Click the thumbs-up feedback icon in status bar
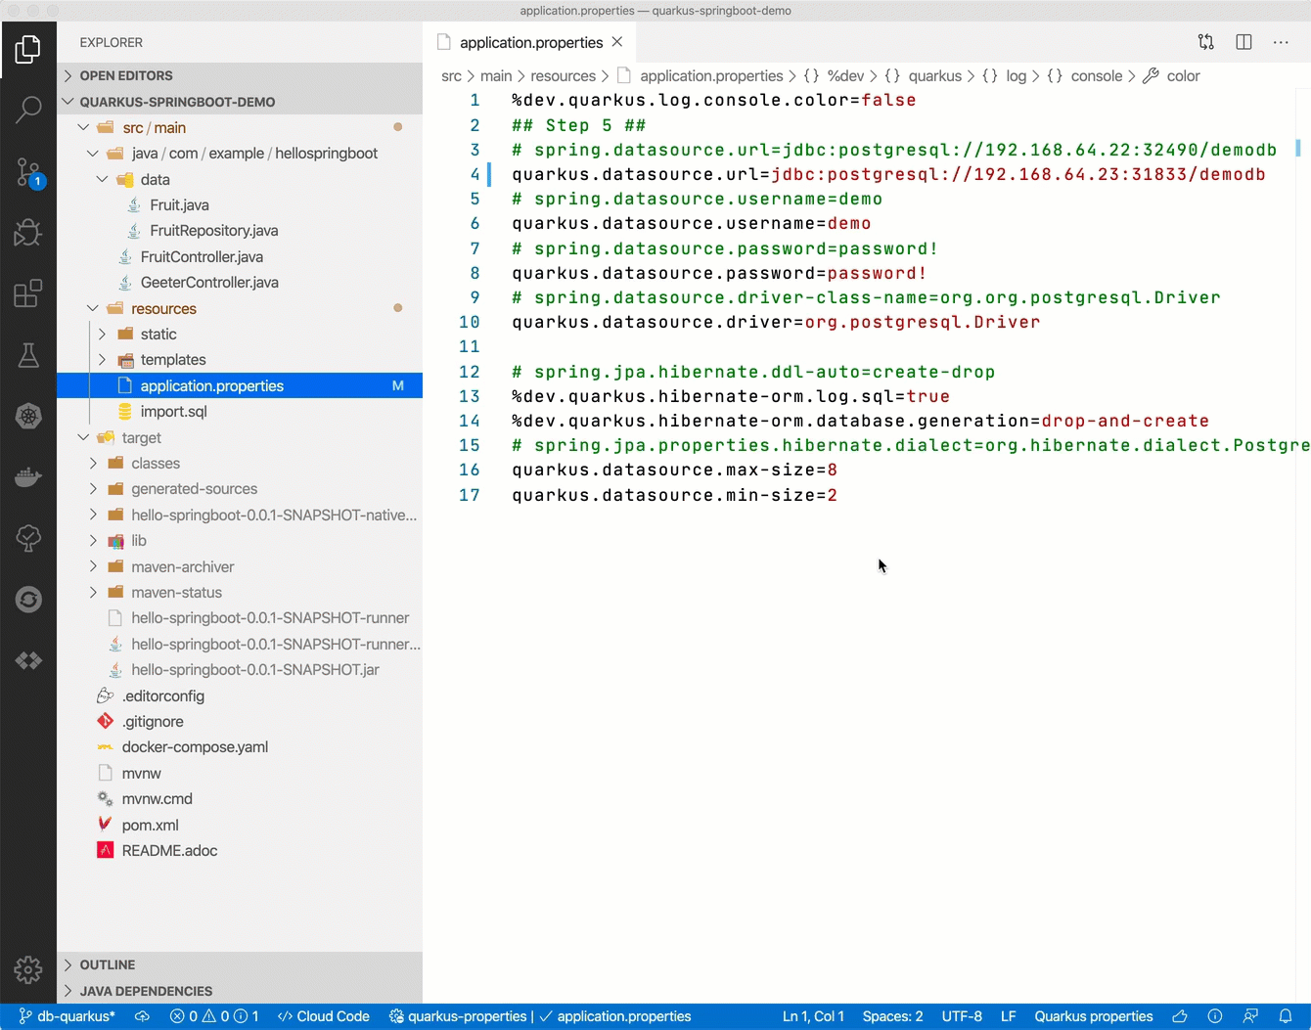1311x1030 pixels. pos(1180,1016)
